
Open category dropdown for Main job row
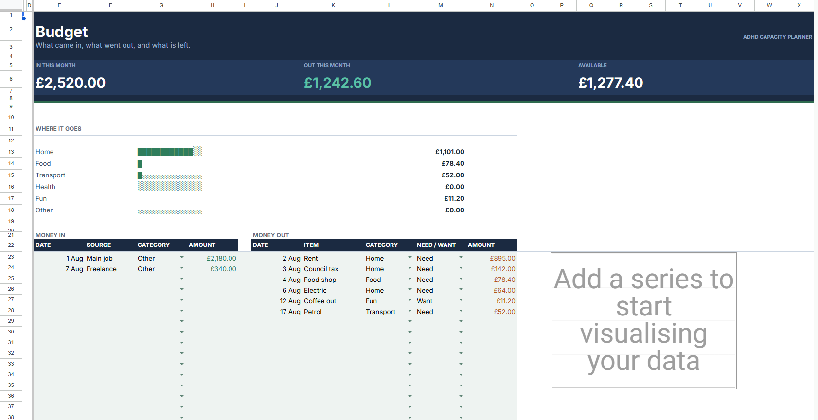coord(182,258)
